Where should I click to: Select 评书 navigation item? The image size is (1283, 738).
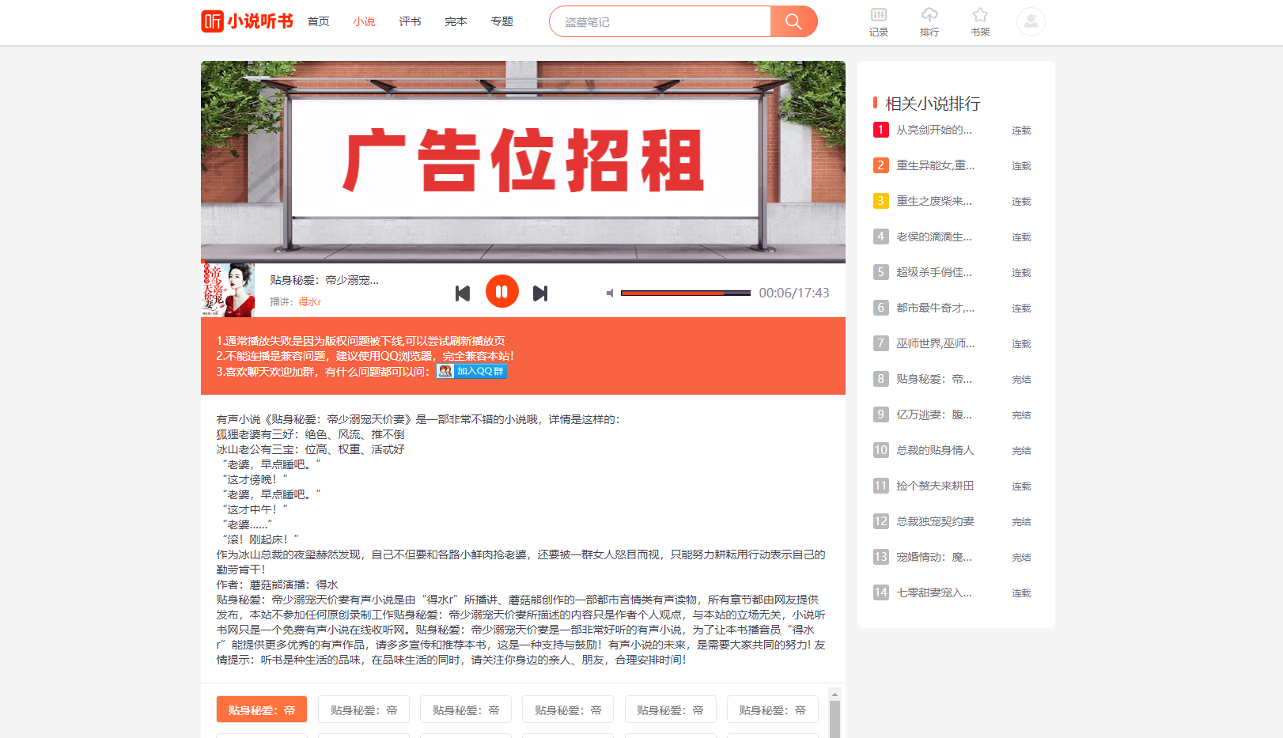411,21
